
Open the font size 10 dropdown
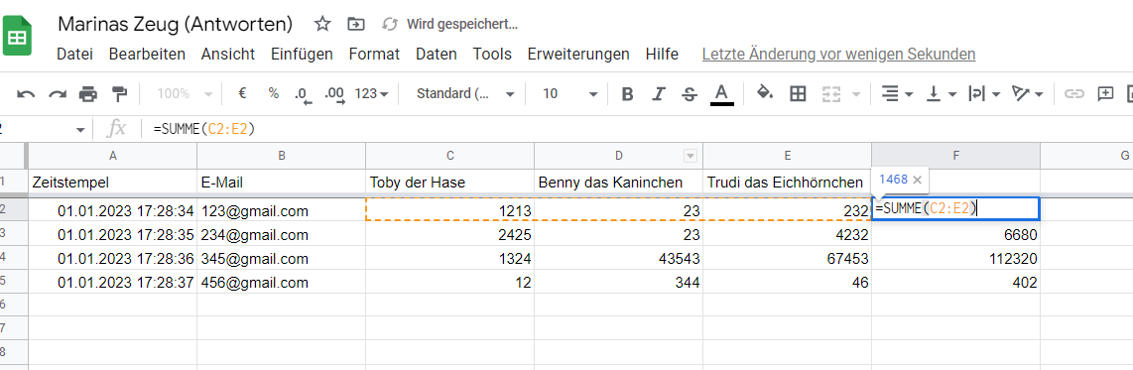(x=570, y=94)
